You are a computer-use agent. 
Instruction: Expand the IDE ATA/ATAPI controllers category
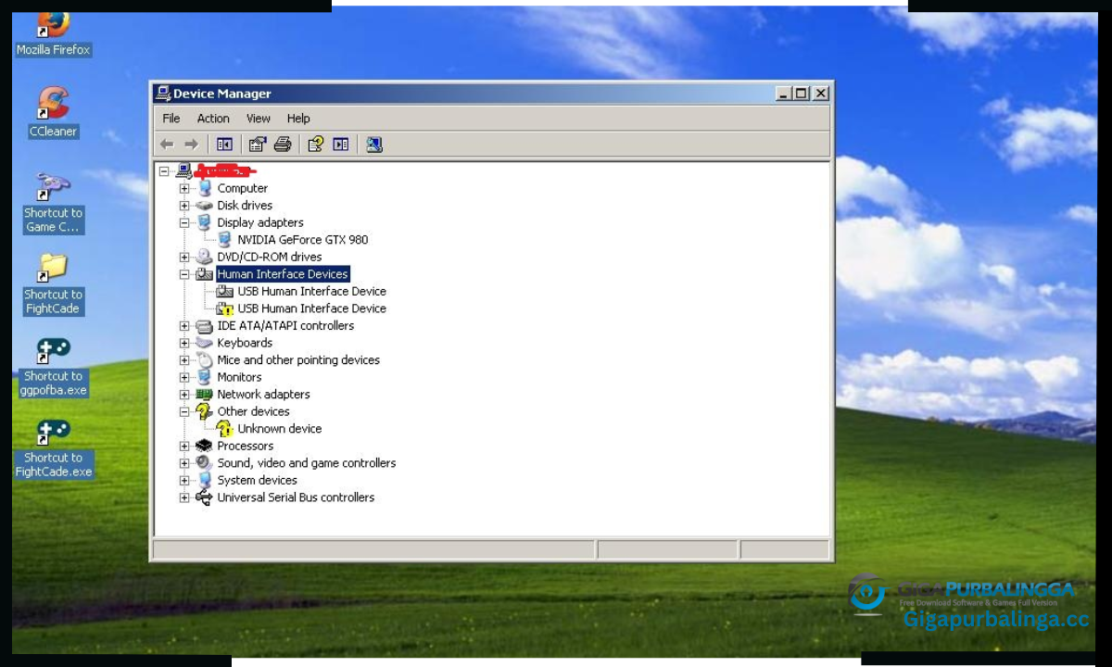[x=184, y=326]
